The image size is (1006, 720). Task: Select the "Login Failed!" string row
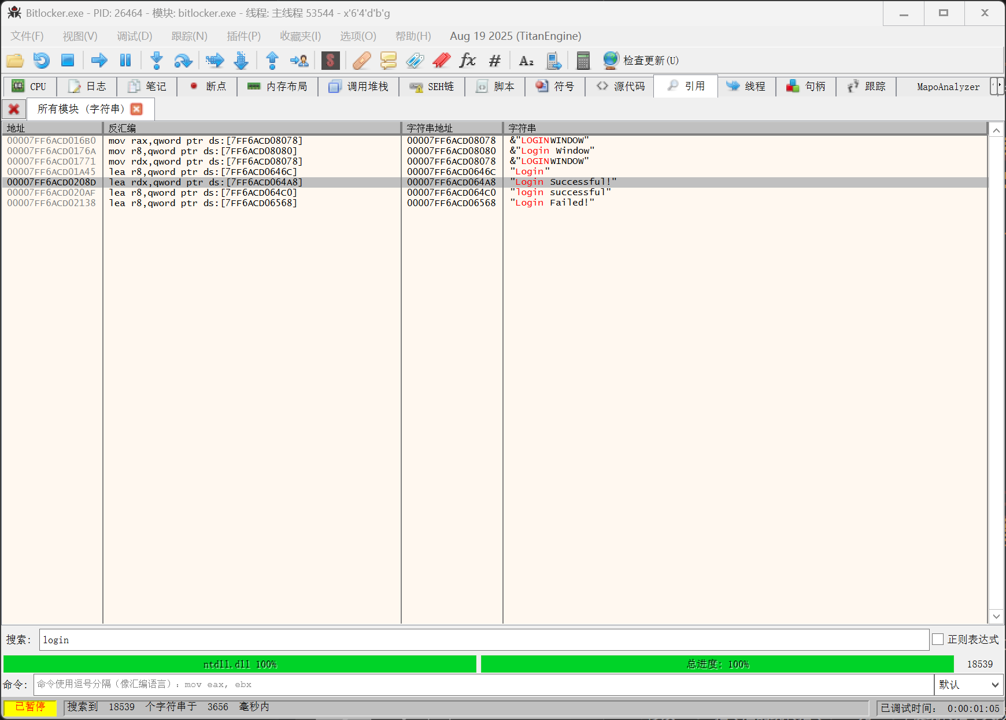click(x=552, y=203)
